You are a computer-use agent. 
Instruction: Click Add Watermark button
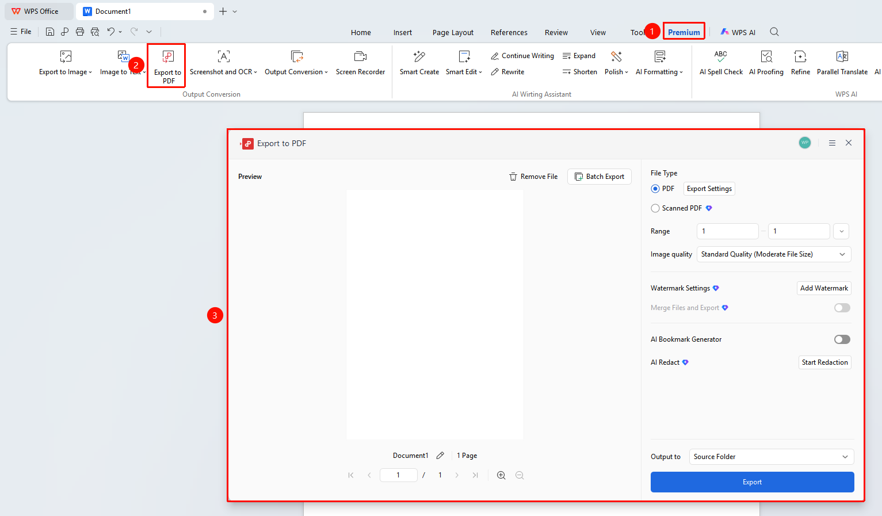pyautogui.click(x=824, y=288)
